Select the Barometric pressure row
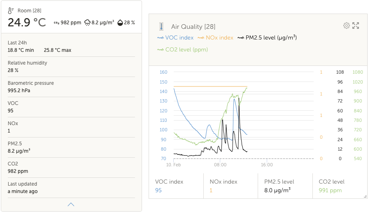The height and width of the screenshot is (212, 368). point(71,87)
